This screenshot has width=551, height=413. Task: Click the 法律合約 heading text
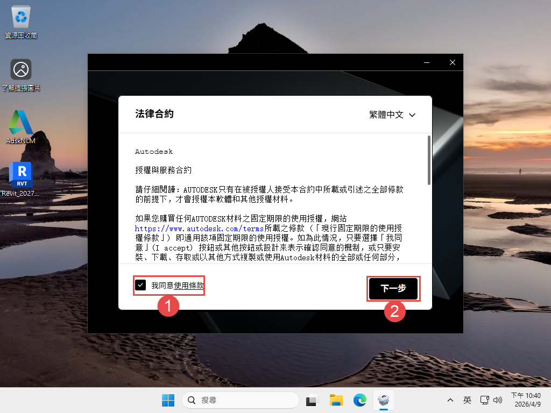click(x=154, y=114)
